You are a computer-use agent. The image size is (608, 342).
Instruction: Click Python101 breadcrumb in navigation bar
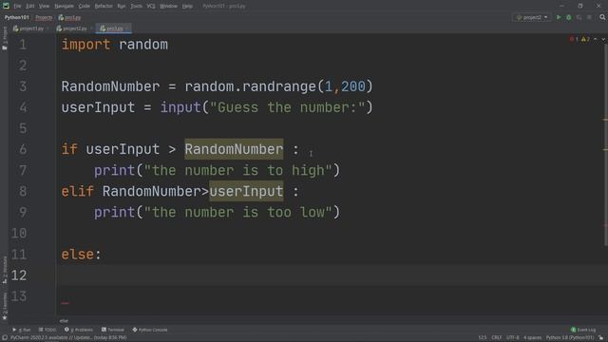point(17,17)
